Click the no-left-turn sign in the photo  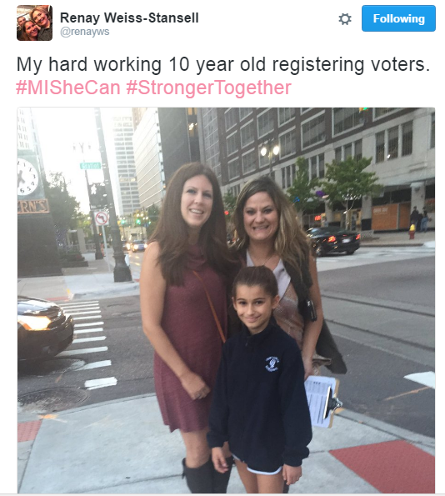click(x=102, y=218)
